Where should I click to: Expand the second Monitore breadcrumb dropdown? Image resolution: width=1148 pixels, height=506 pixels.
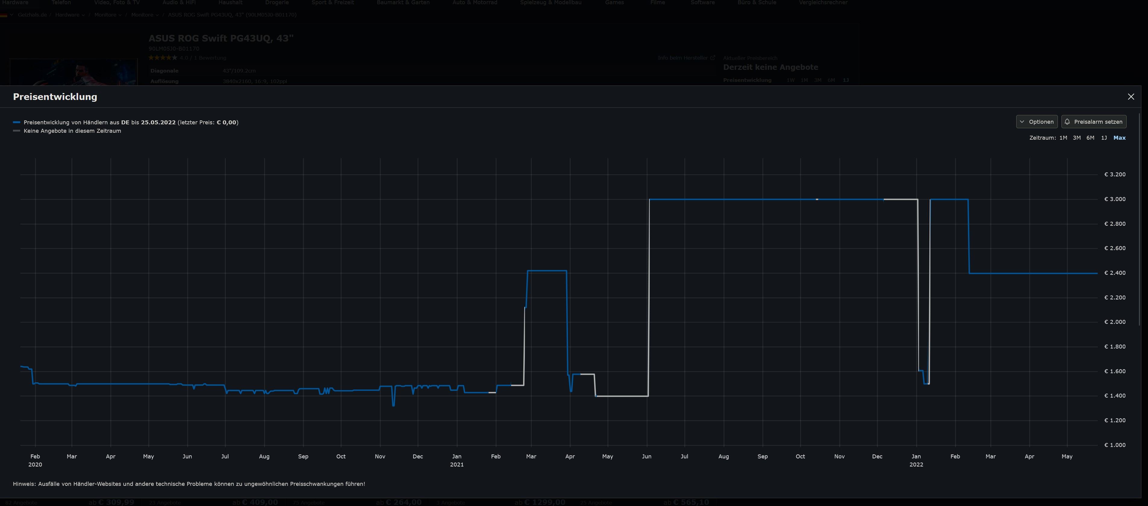[x=145, y=15]
